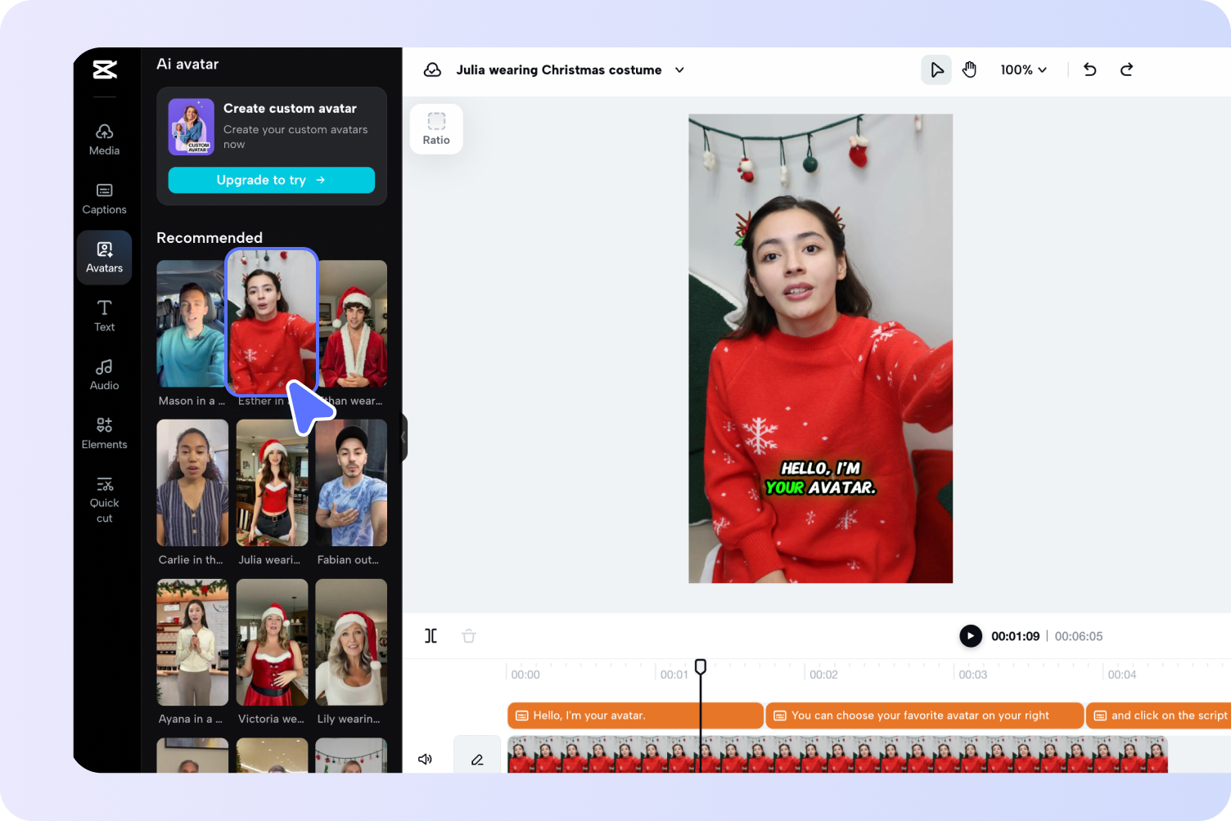Activate the hand pan tool
1231x821 pixels.
[969, 70]
